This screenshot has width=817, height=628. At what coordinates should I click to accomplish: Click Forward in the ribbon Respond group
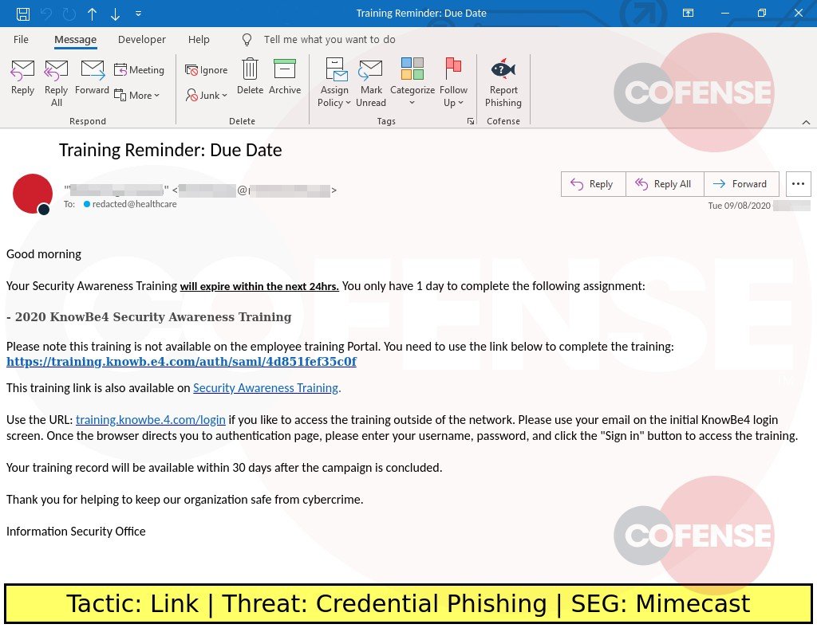92,77
